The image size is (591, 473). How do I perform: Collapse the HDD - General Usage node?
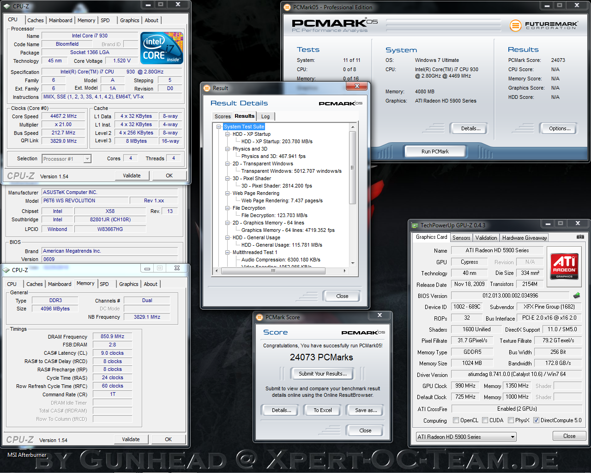coord(228,237)
